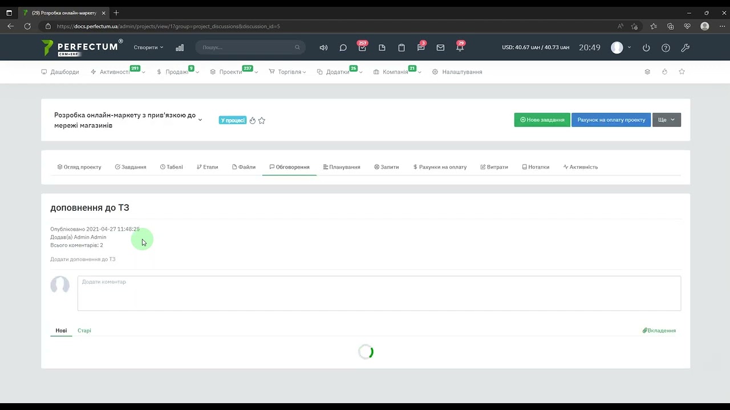
Task: Open the statistics bar chart icon
Action: 180,48
